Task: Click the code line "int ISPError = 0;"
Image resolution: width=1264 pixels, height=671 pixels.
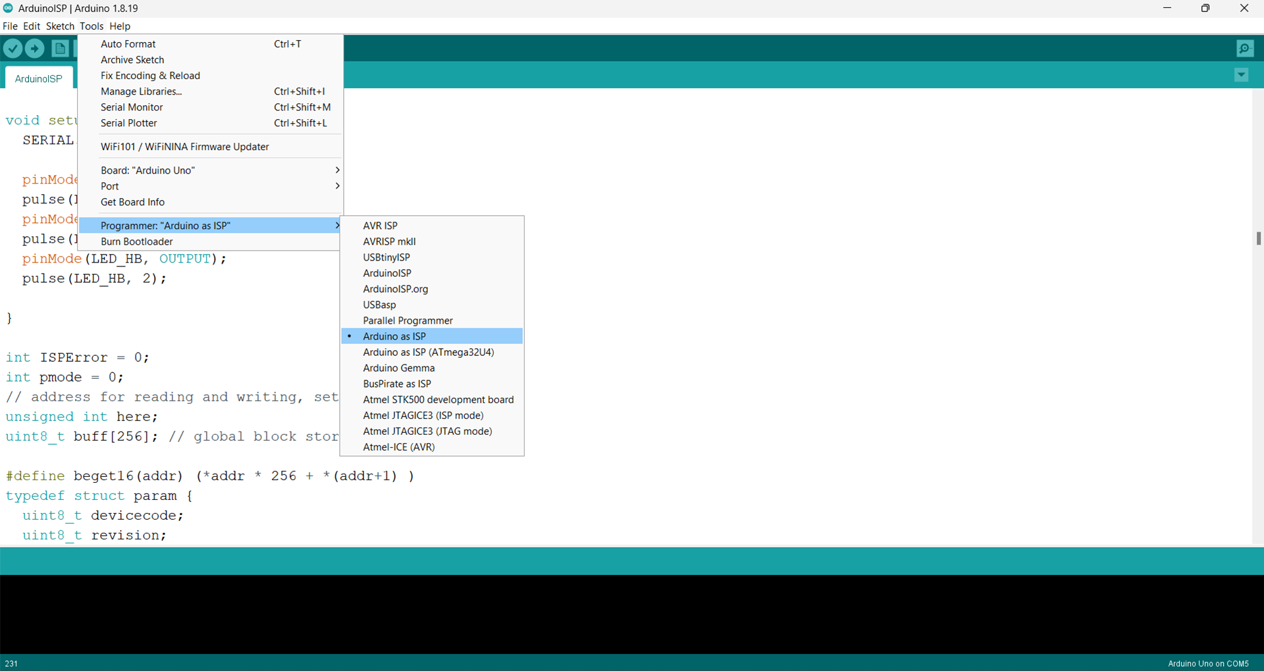Action: [78, 357]
